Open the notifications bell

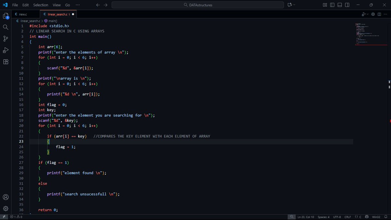[x=386, y=217]
